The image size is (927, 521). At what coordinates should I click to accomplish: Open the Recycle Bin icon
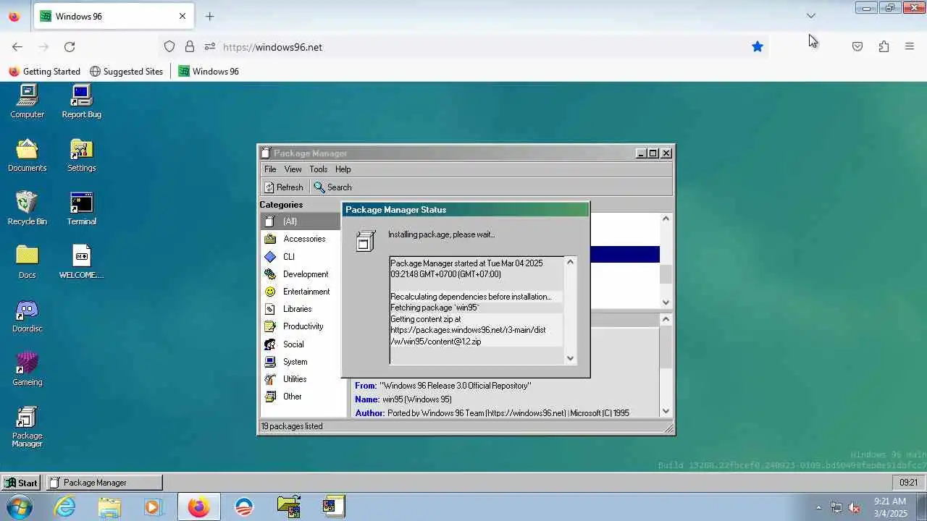click(28, 208)
